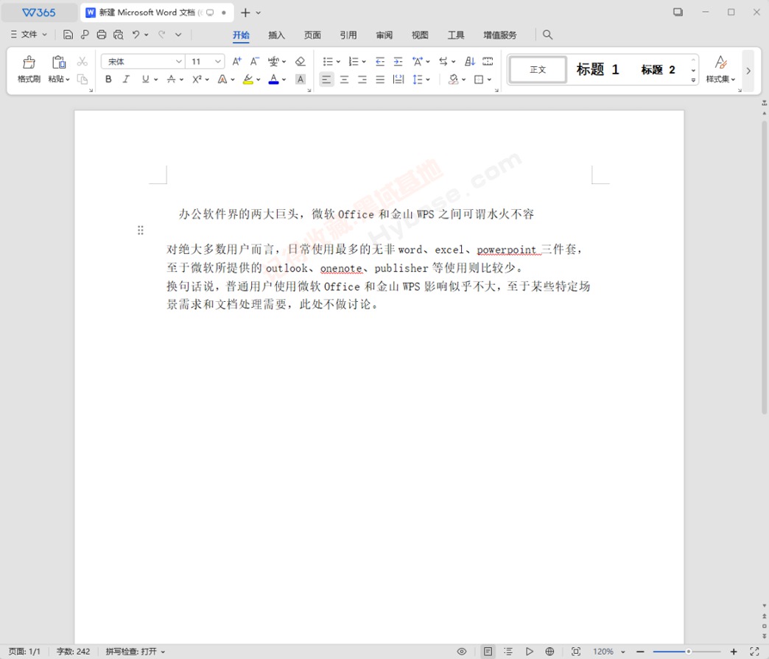Click the Style Set (样式集) icon

[720, 69]
